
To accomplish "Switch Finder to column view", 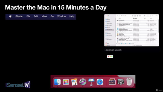I will [x=138, y=16].
